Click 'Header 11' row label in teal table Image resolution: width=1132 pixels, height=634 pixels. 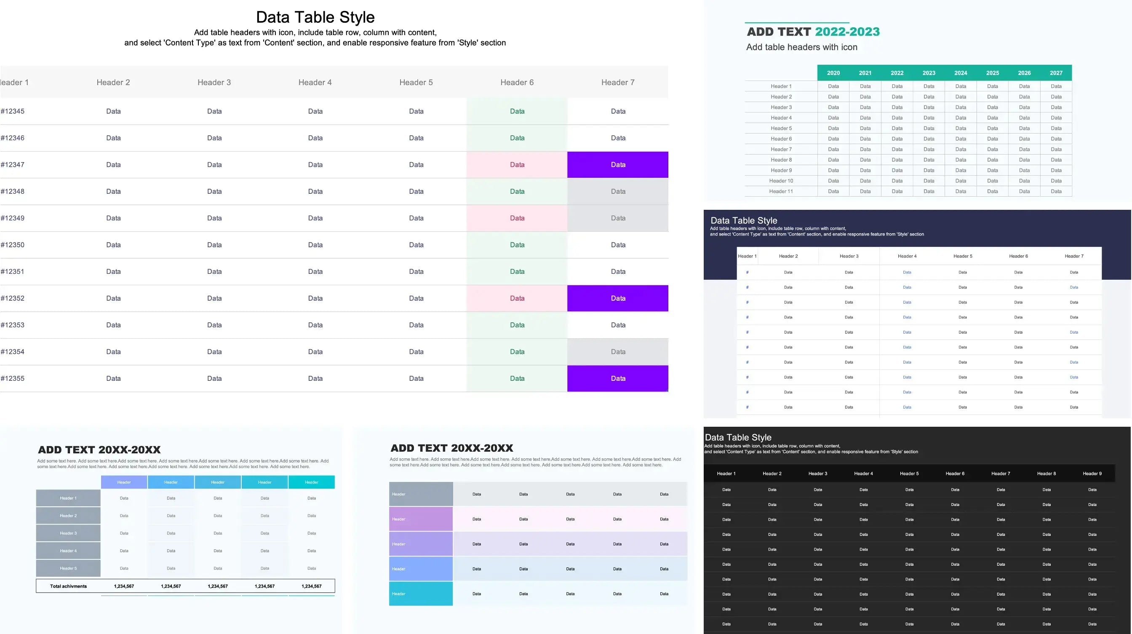[781, 191]
